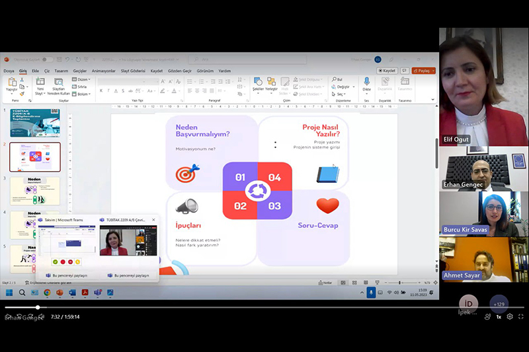
Task: Open the Tasarım ribbon tab
Action: click(61, 71)
